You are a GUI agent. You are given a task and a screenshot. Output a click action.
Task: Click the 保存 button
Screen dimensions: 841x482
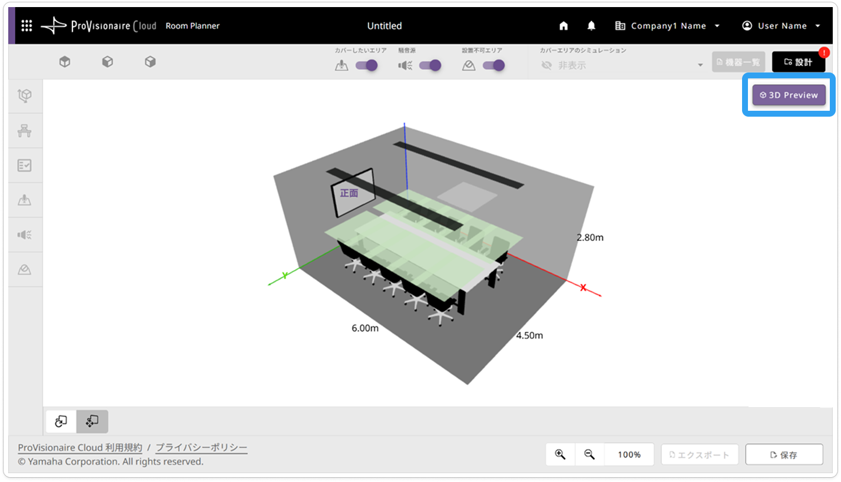pos(784,454)
